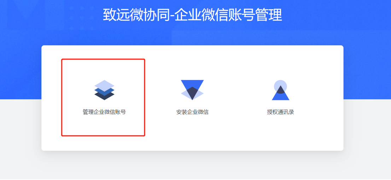391x180 pixels.
Task: Click the words 企业微信账号管理 in the header title
Action: coord(228,15)
